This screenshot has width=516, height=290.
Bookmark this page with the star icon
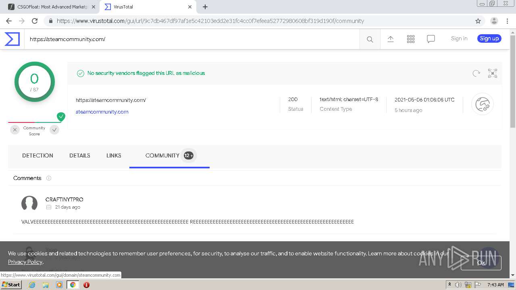(x=478, y=21)
